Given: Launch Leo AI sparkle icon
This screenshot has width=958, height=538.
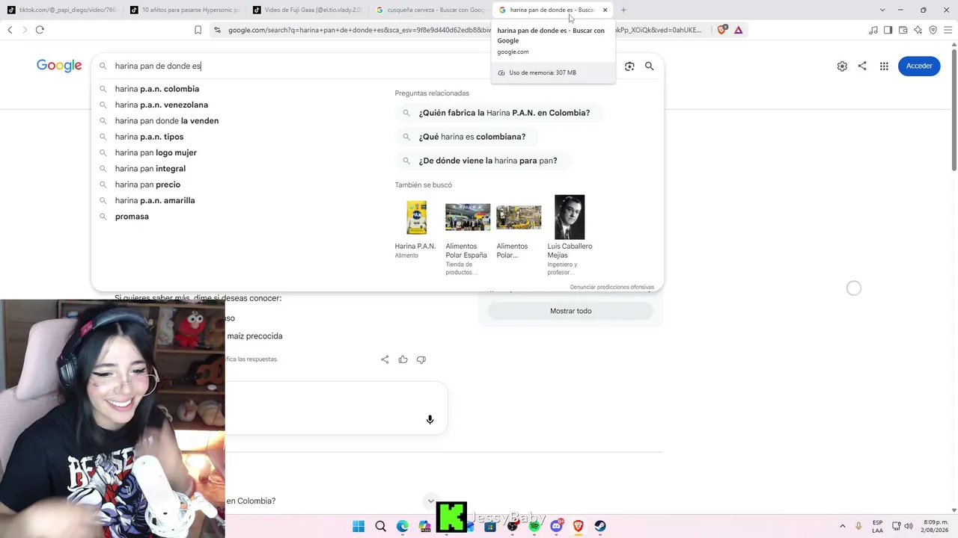Looking at the screenshot, I should (x=918, y=30).
